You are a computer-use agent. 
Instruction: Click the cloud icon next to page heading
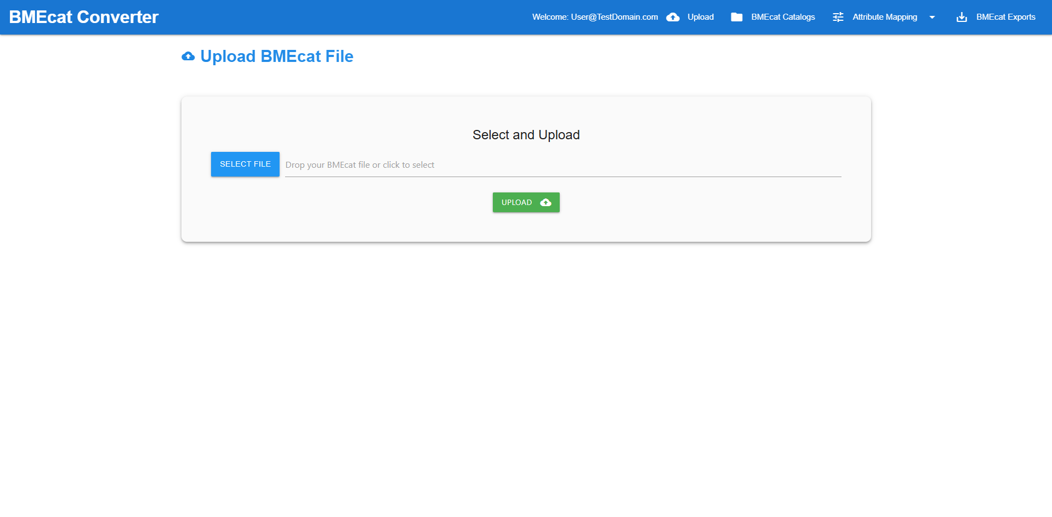click(188, 56)
